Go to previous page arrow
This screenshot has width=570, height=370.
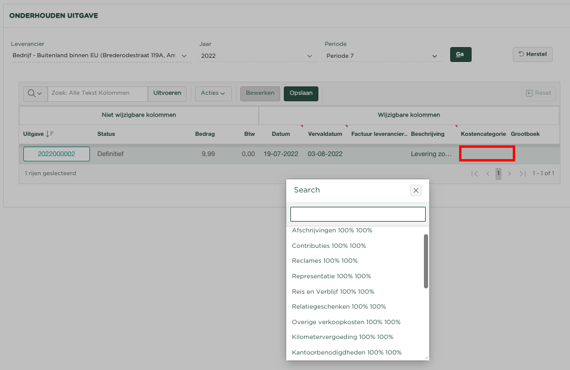[488, 173]
